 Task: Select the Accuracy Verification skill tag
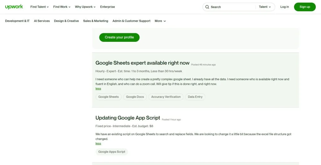pyautogui.click(x=166, y=97)
